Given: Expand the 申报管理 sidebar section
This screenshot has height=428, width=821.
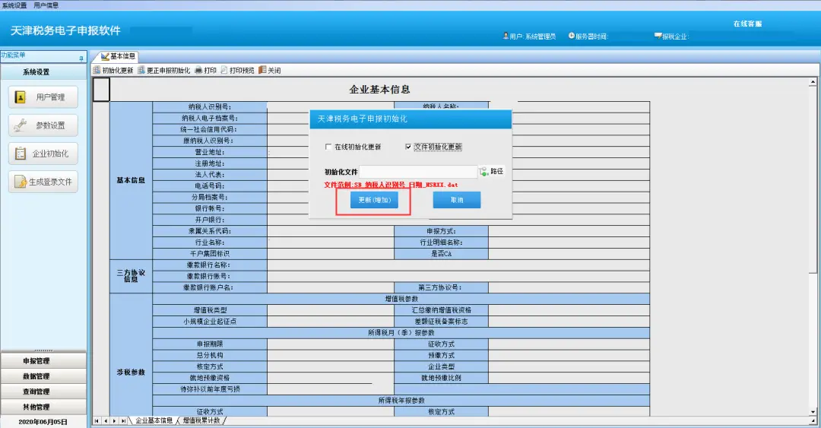Looking at the screenshot, I should click(x=43, y=361).
